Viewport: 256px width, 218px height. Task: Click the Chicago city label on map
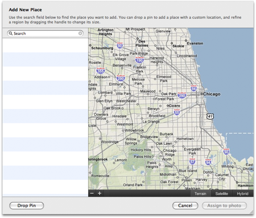pyautogui.click(x=212, y=94)
